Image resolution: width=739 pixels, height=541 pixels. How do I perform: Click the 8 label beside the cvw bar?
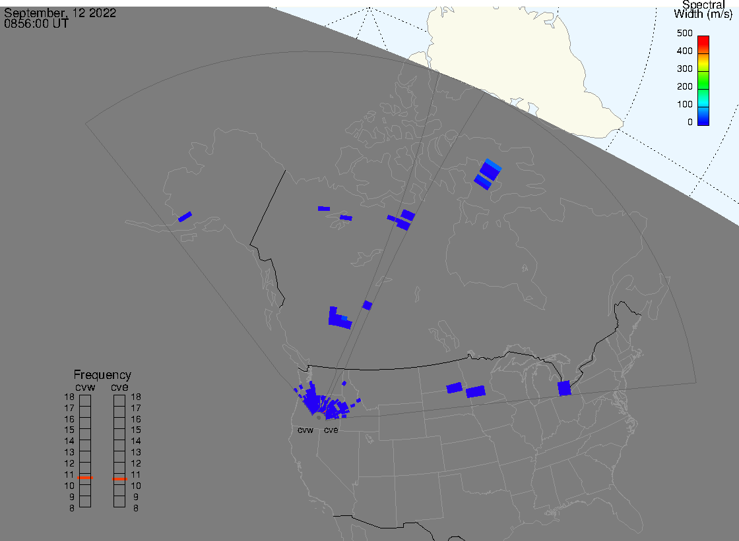pos(72,508)
